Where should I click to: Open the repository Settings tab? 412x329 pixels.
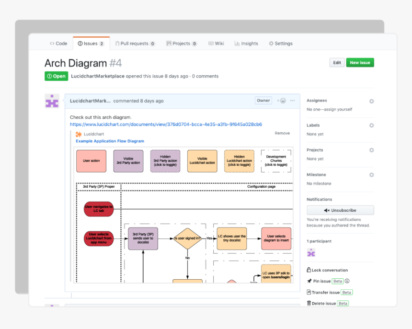tap(281, 44)
